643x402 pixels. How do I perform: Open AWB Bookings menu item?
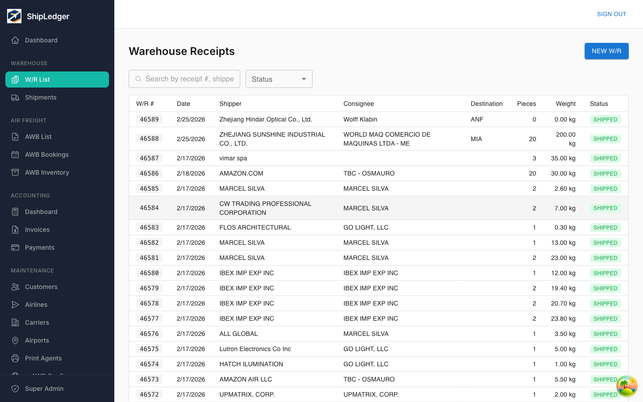(x=57, y=155)
